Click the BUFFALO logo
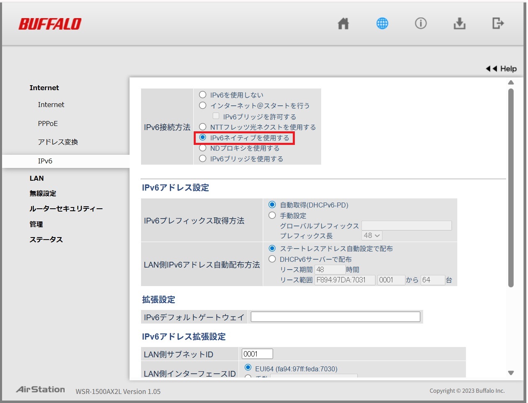This screenshot has height=403, width=528. 50,24
